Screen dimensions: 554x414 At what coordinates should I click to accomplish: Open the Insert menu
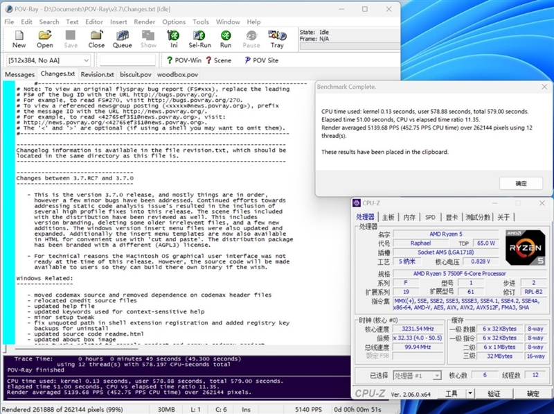click(118, 21)
